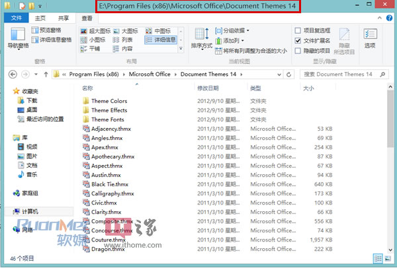Screen dimensions: 397x268
Task: Open the help question mark icon
Action: tap(389, 18)
